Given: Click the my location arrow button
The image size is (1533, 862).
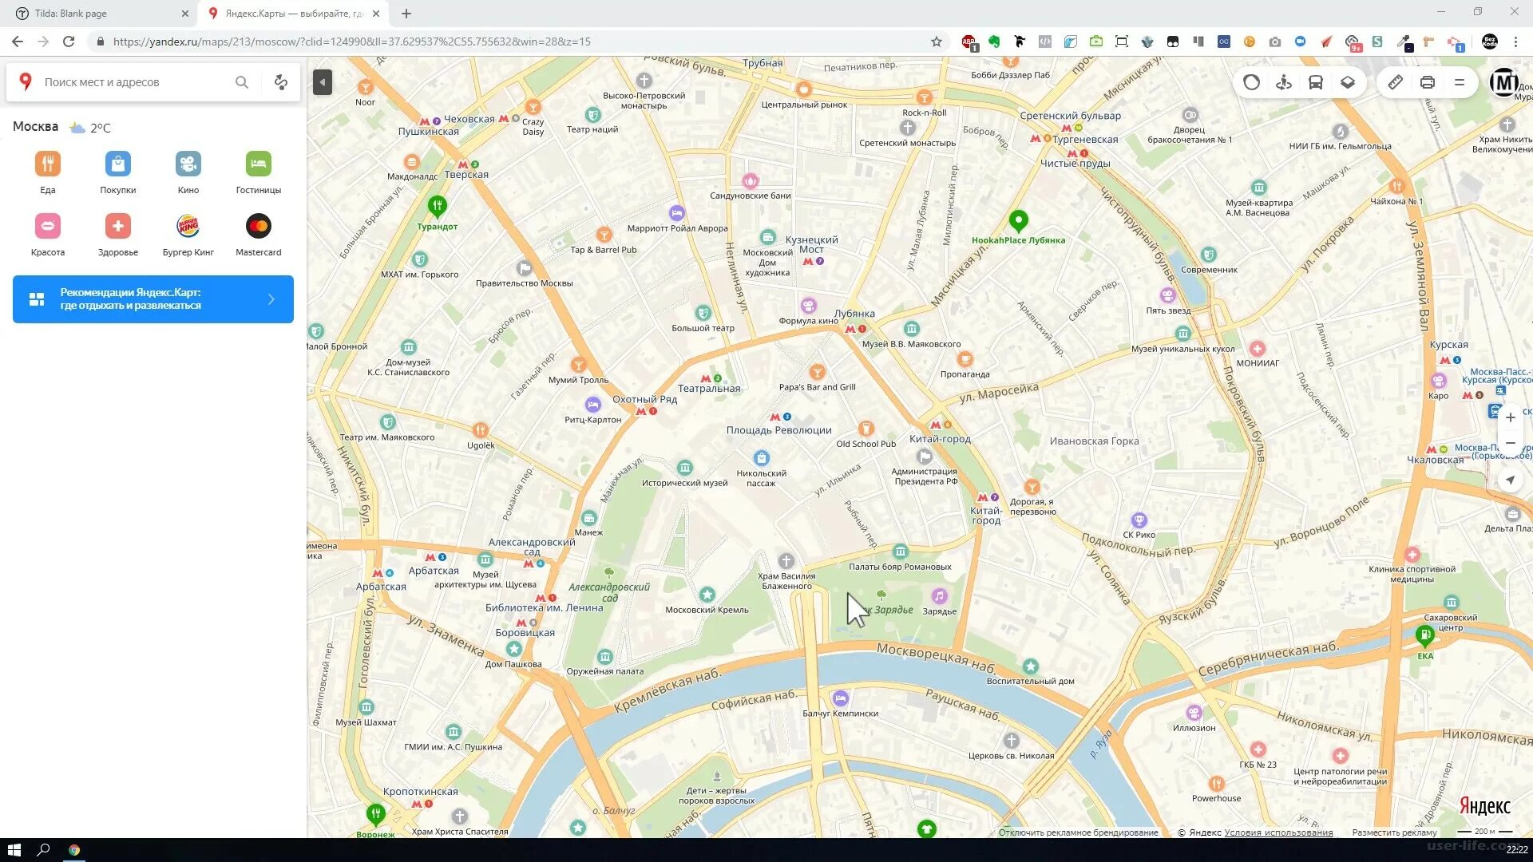Looking at the screenshot, I should [x=1510, y=480].
